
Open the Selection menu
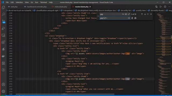click(19, 2)
